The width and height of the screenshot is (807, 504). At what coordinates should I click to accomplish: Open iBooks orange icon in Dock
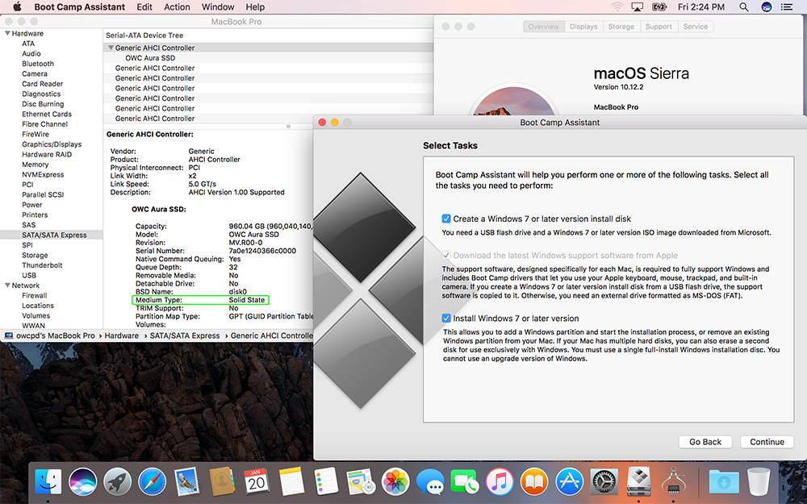(x=534, y=482)
